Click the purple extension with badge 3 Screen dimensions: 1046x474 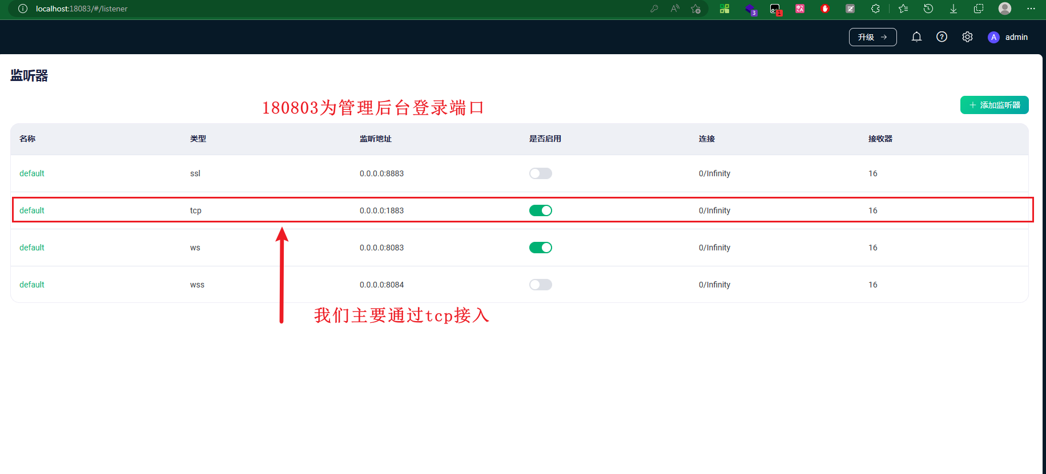tap(750, 9)
